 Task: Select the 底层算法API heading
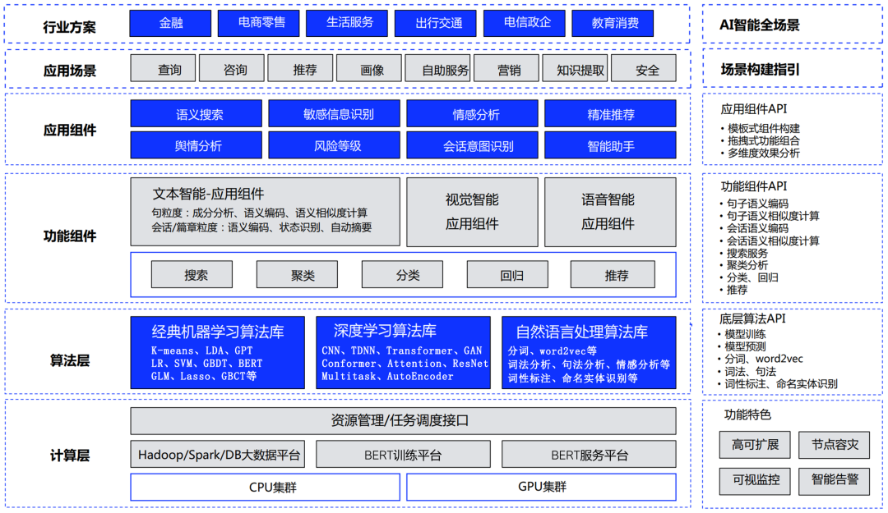click(x=752, y=318)
